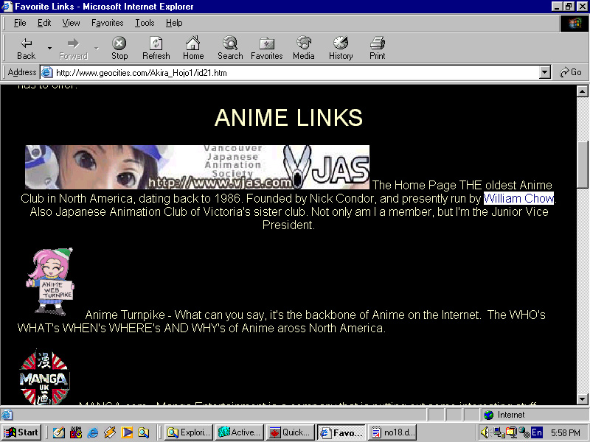590x442 pixels.
Task: Open the Search pane
Action: click(230, 48)
